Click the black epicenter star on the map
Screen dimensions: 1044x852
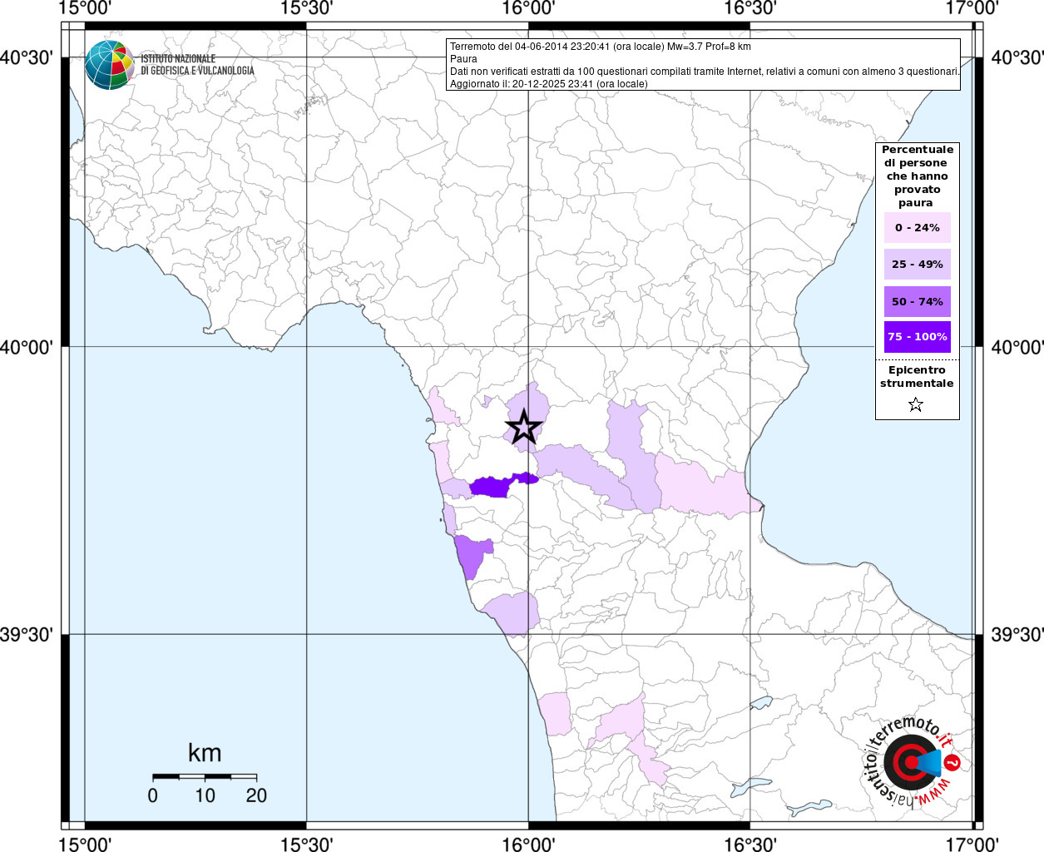click(x=524, y=427)
